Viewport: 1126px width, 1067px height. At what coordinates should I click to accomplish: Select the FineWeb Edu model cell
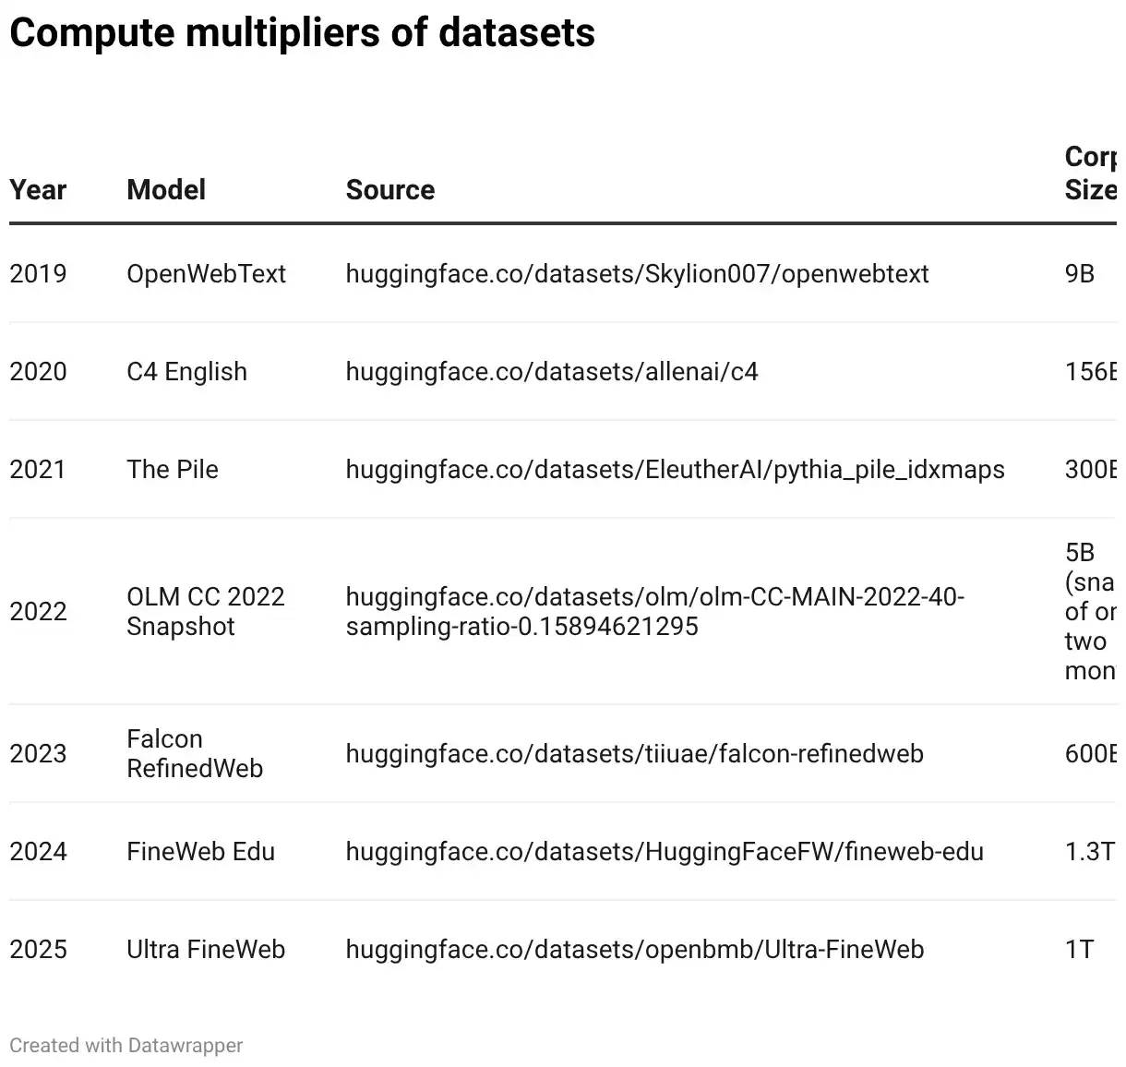(x=201, y=852)
